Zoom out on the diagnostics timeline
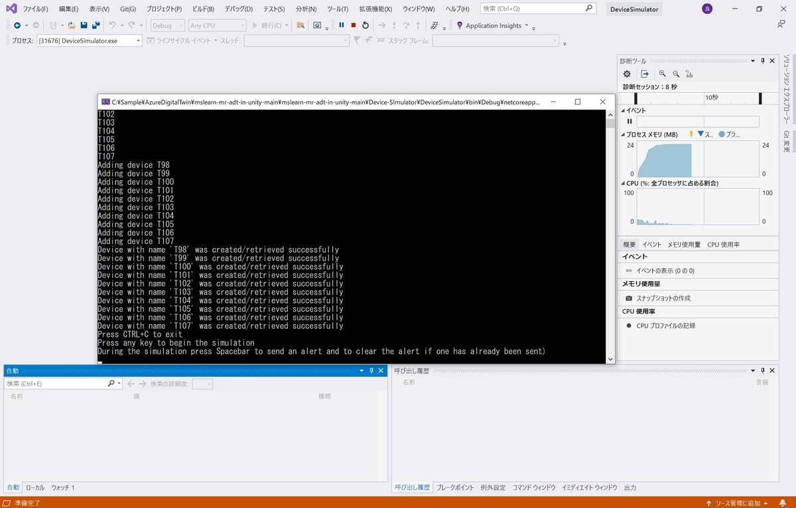The width and height of the screenshot is (796, 508). click(676, 74)
